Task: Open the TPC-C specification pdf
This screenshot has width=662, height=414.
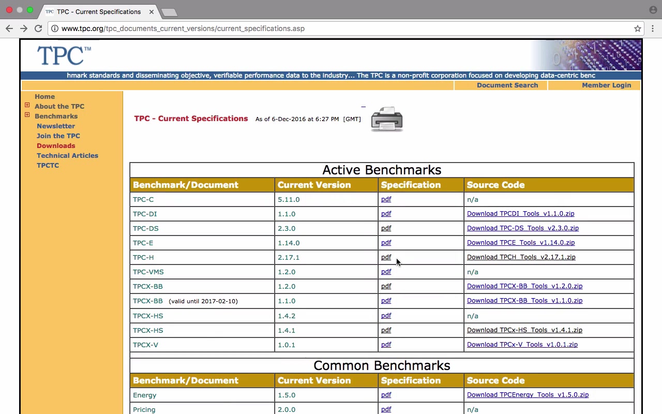Action: click(x=386, y=199)
